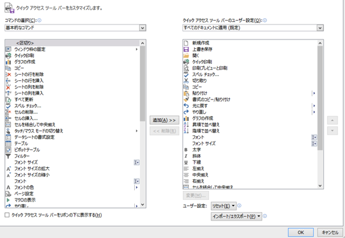
Task: Select the グラフの作成 chart icon in the left list
Action: pyautogui.click(x=8, y=62)
